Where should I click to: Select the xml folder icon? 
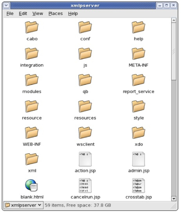coord(32,159)
